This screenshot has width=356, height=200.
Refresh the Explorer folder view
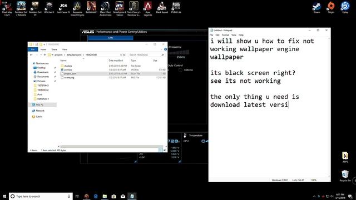click(x=124, y=55)
